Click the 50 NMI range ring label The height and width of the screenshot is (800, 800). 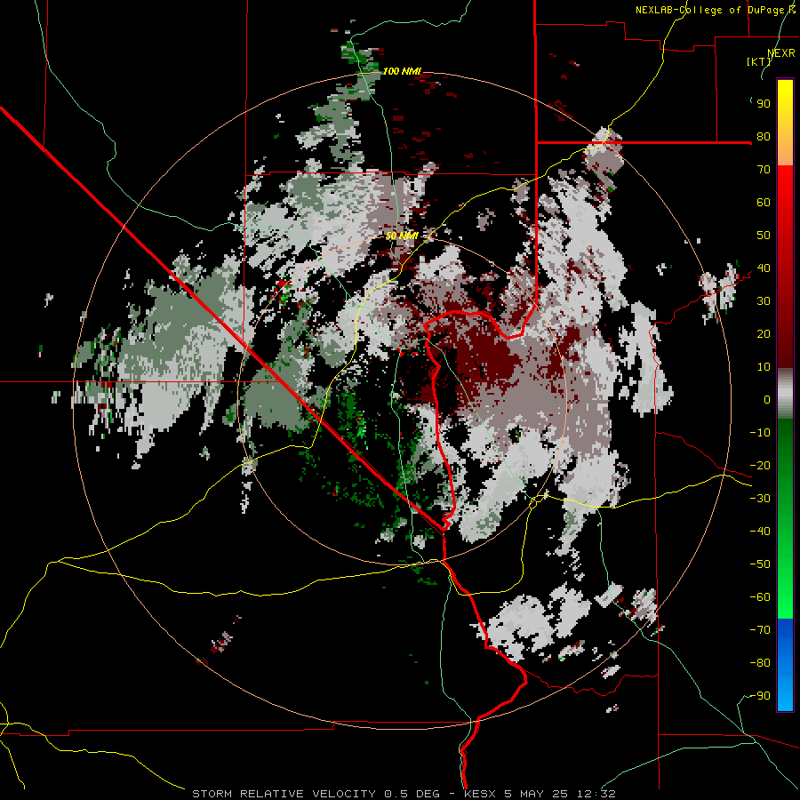pyautogui.click(x=402, y=236)
